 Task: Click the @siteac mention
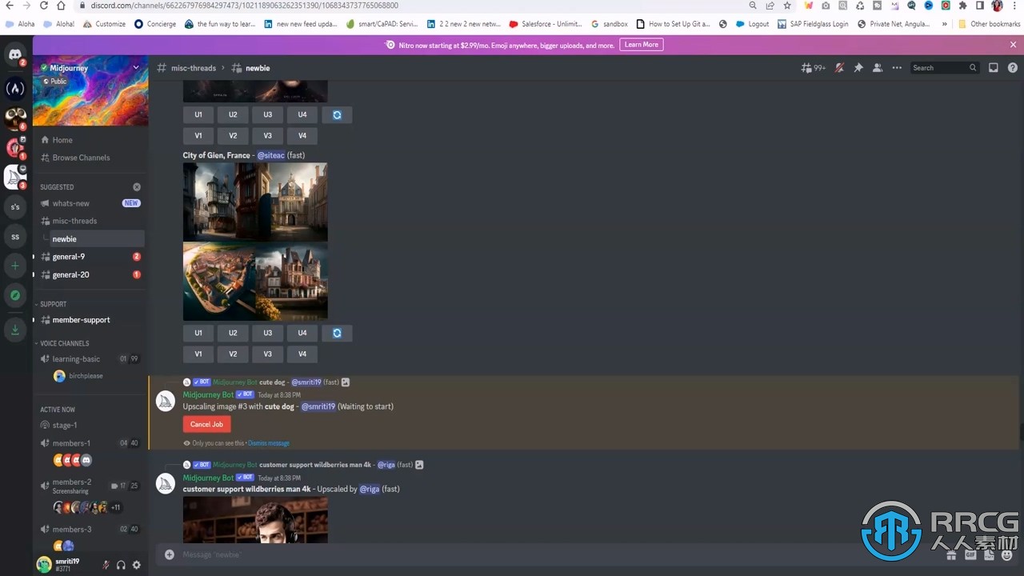tap(271, 155)
